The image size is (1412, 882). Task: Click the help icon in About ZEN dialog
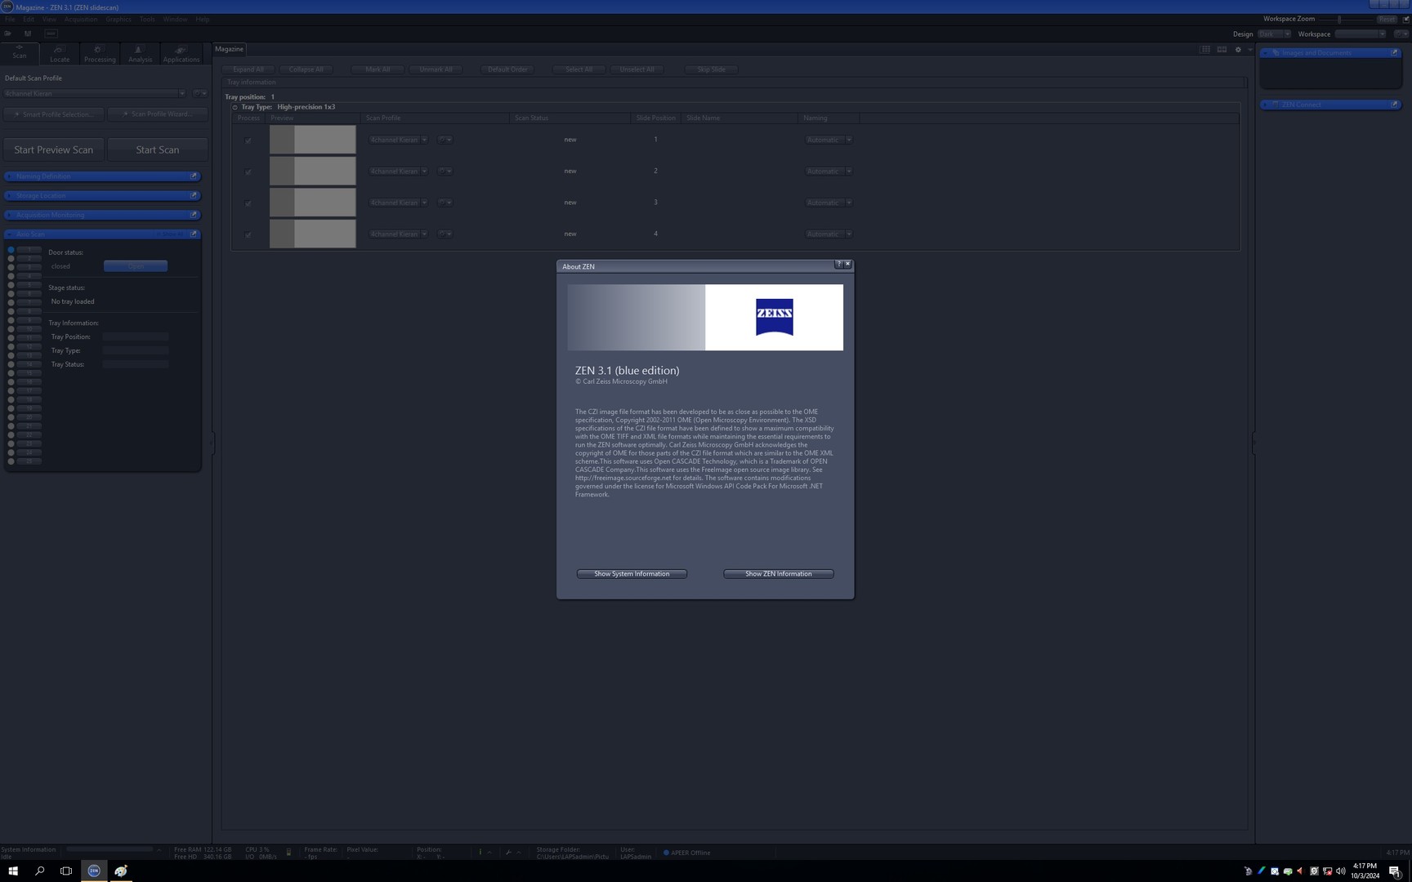(838, 265)
